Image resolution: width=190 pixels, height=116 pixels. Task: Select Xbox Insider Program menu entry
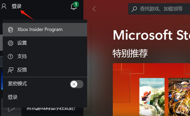(45, 30)
